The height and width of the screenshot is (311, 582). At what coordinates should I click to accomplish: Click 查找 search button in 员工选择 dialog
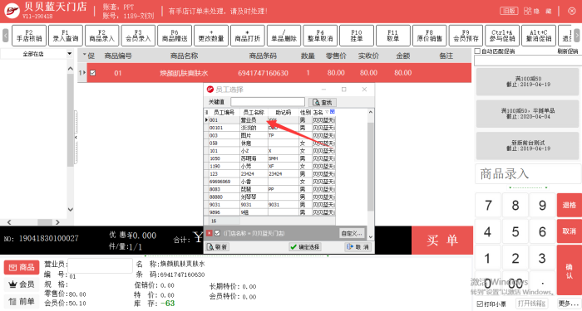pos(323,102)
